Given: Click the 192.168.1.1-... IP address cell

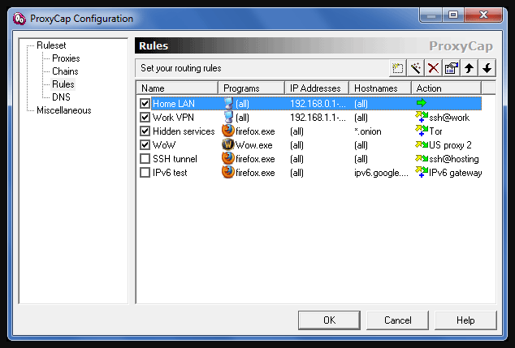Looking at the screenshot, I should 318,118.
